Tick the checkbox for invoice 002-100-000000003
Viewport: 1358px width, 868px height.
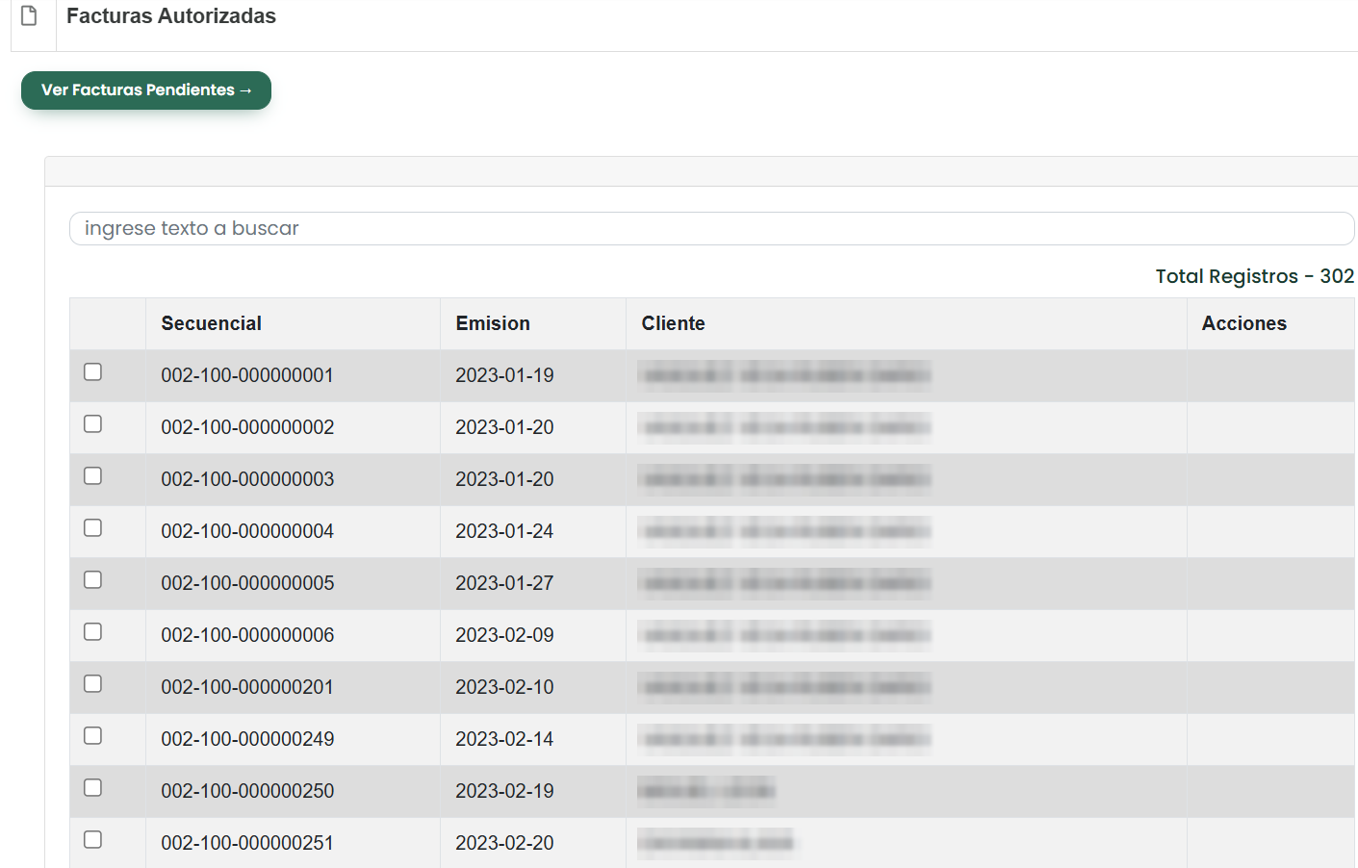pyautogui.click(x=93, y=476)
